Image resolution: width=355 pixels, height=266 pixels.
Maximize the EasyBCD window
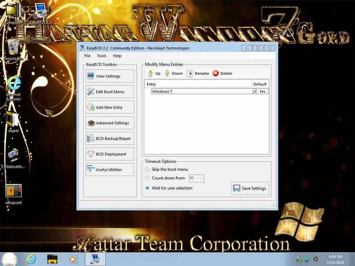pyautogui.click(x=258, y=48)
